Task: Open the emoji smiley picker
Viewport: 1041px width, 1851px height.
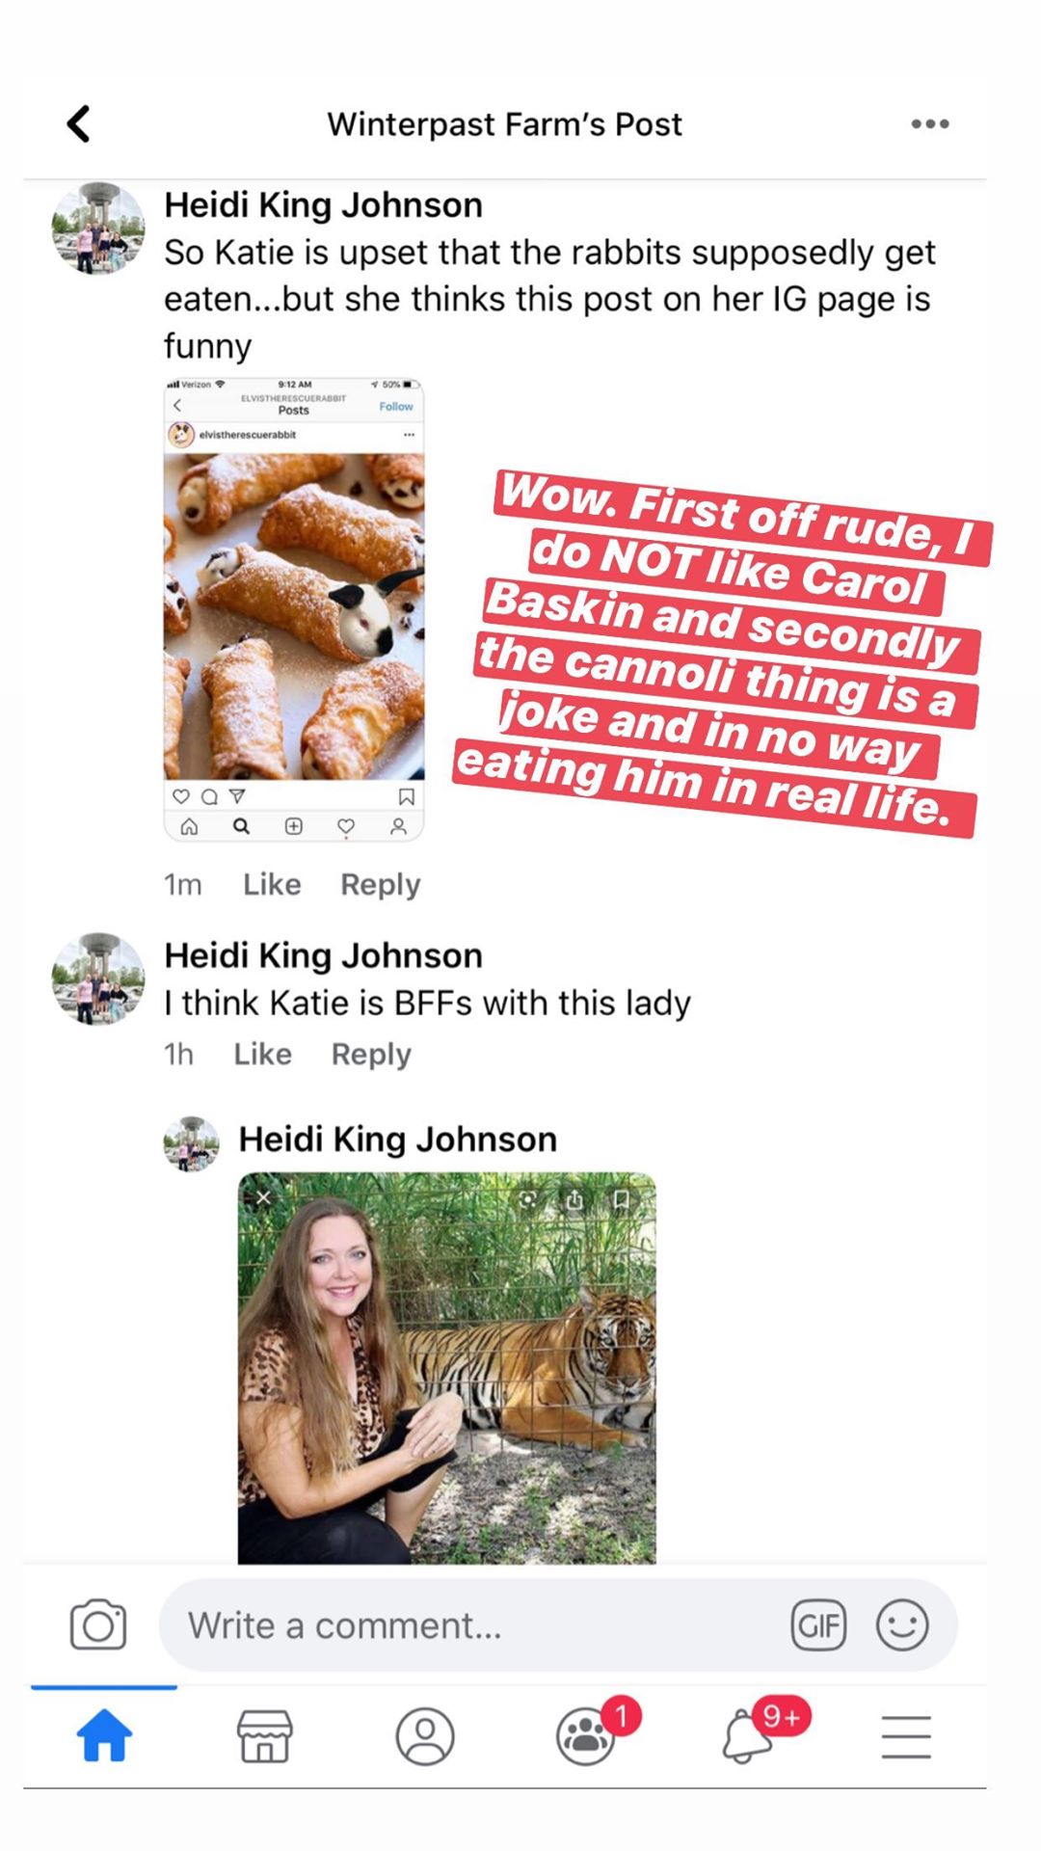Action: (x=902, y=1624)
